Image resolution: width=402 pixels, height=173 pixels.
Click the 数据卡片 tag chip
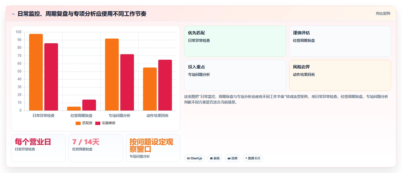(253, 158)
